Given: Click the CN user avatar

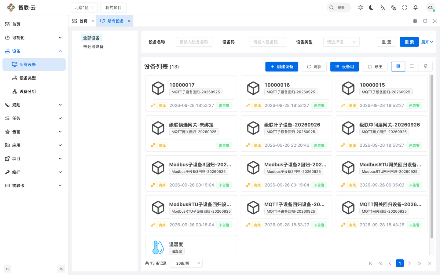Looking at the screenshot, I should tap(431, 8).
